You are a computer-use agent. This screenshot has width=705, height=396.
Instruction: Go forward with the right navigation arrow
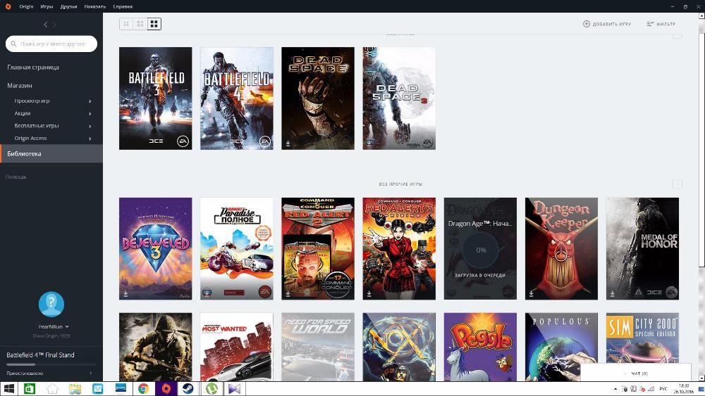tap(54, 25)
